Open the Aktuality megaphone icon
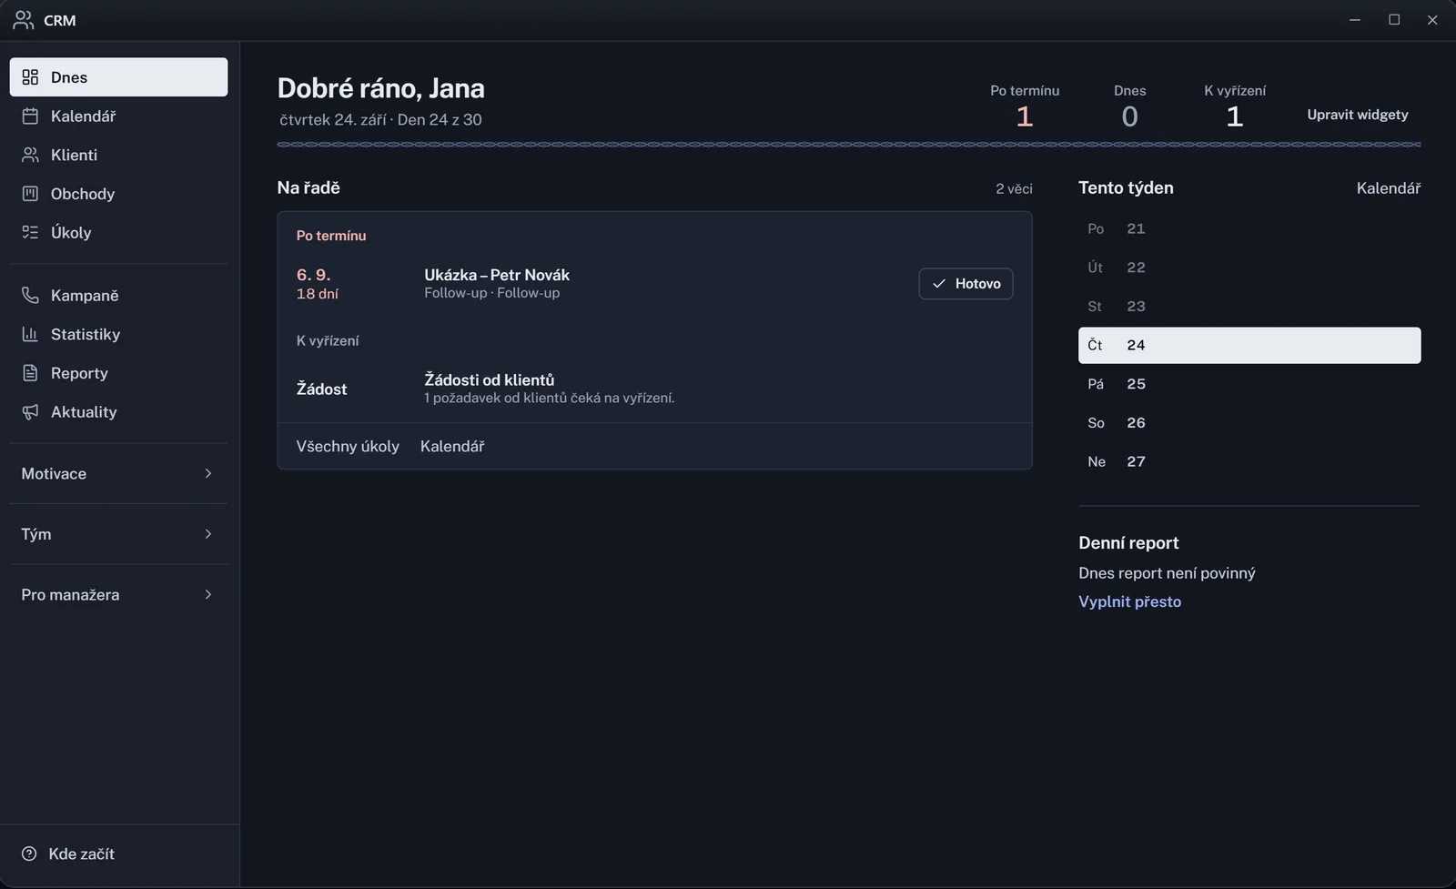Screen dimensions: 1456x889 click(x=30, y=412)
